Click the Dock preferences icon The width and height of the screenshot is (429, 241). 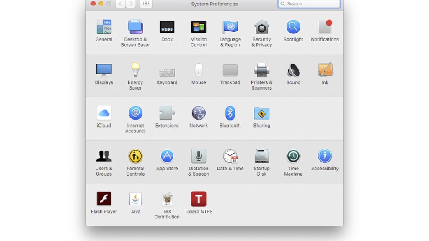point(167,27)
